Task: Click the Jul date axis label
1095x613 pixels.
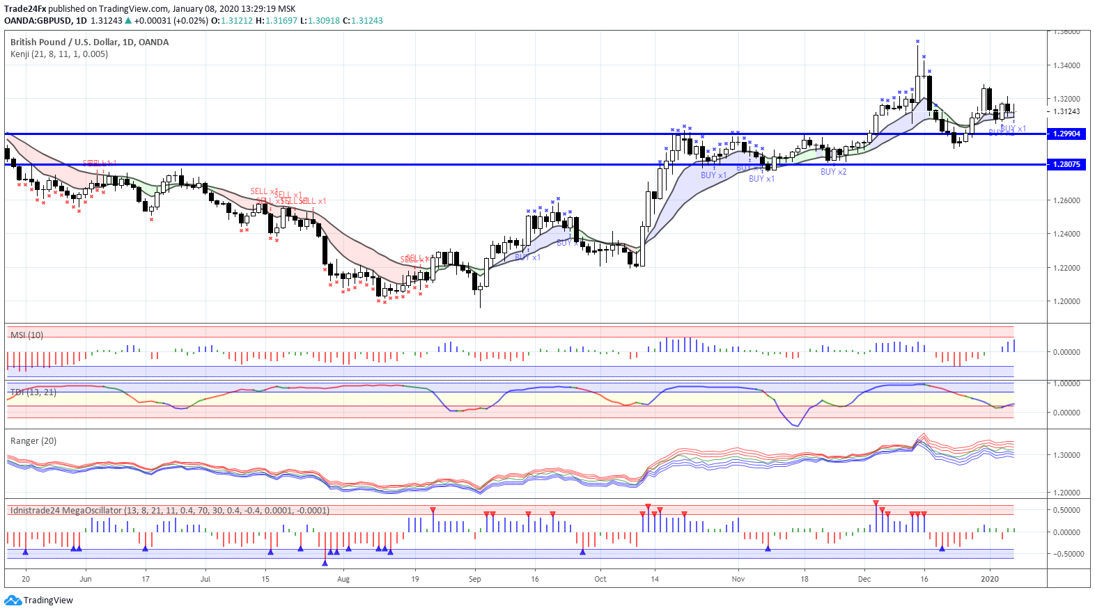Action: pos(205,579)
